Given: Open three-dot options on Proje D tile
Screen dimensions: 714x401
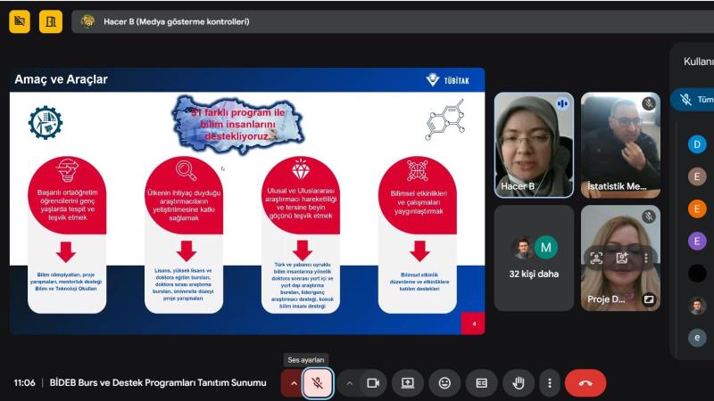Looking at the screenshot, I should 646,258.
